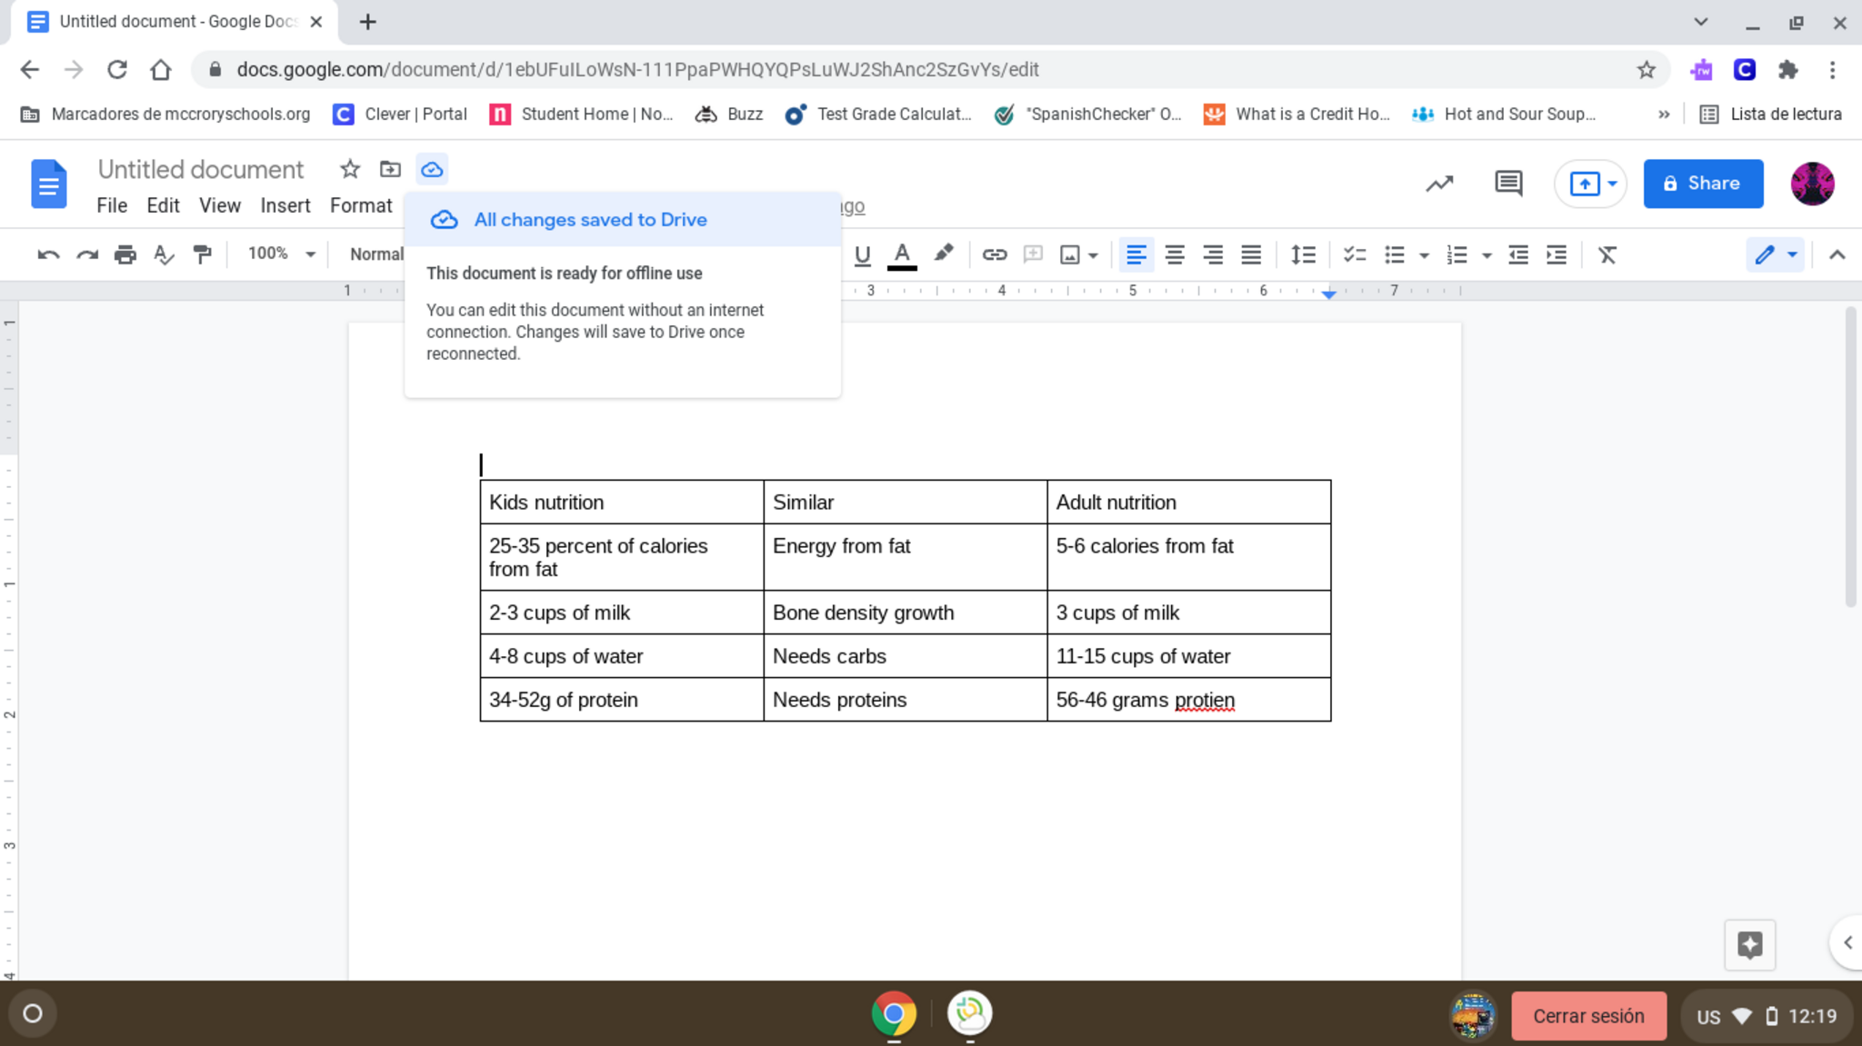Click the clear formatting icon
This screenshot has height=1046, width=1862.
click(x=1607, y=255)
